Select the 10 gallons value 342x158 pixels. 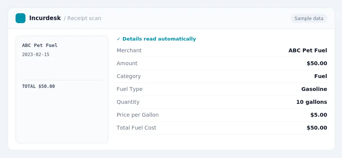pos(312,102)
